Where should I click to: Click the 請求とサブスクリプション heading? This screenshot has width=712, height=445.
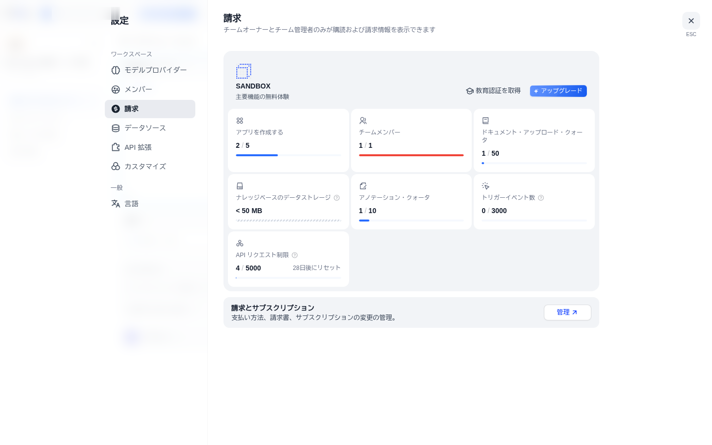coord(273,308)
